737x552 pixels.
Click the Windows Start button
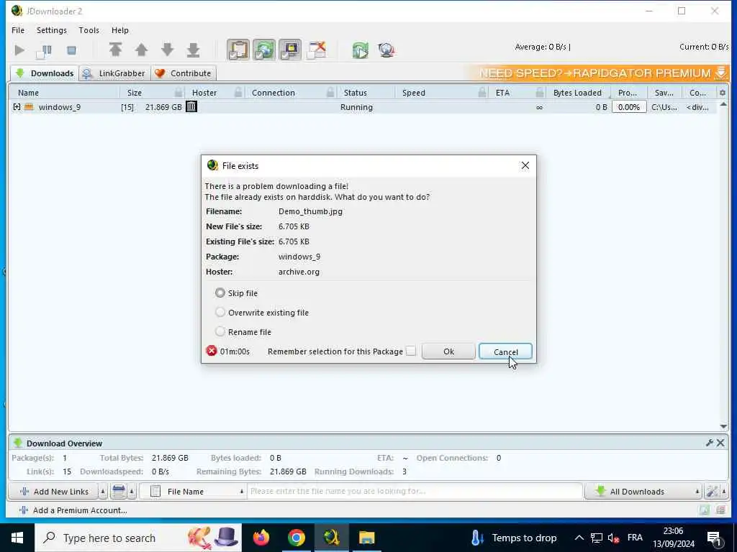click(x=17, y=538)
